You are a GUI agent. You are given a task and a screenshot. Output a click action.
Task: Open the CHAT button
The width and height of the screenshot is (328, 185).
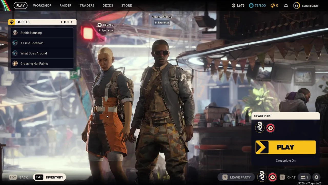(288, 177)
